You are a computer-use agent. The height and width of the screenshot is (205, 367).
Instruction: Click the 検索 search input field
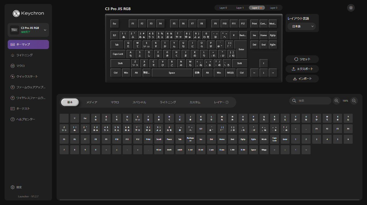[x=313, y=101]
